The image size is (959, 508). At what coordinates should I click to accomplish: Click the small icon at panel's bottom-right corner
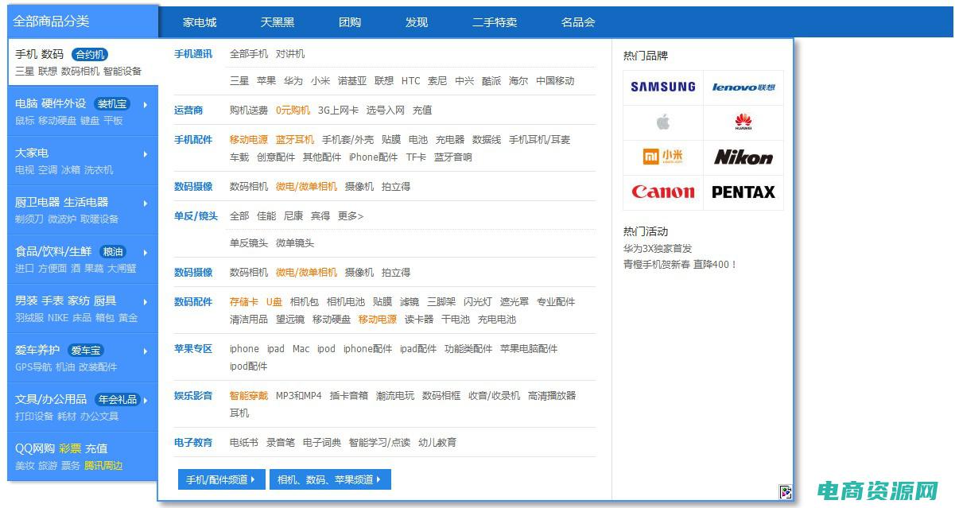coord(786,493)
